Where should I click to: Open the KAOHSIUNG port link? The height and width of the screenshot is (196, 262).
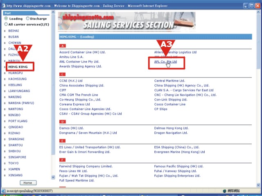pyautogui.click(x=17, y=79)
